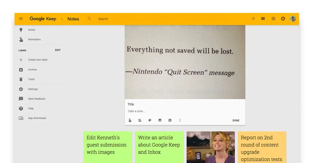Choose Send feedback in sidebar
This screenshot has width=311, height=163.
[37, 99]
